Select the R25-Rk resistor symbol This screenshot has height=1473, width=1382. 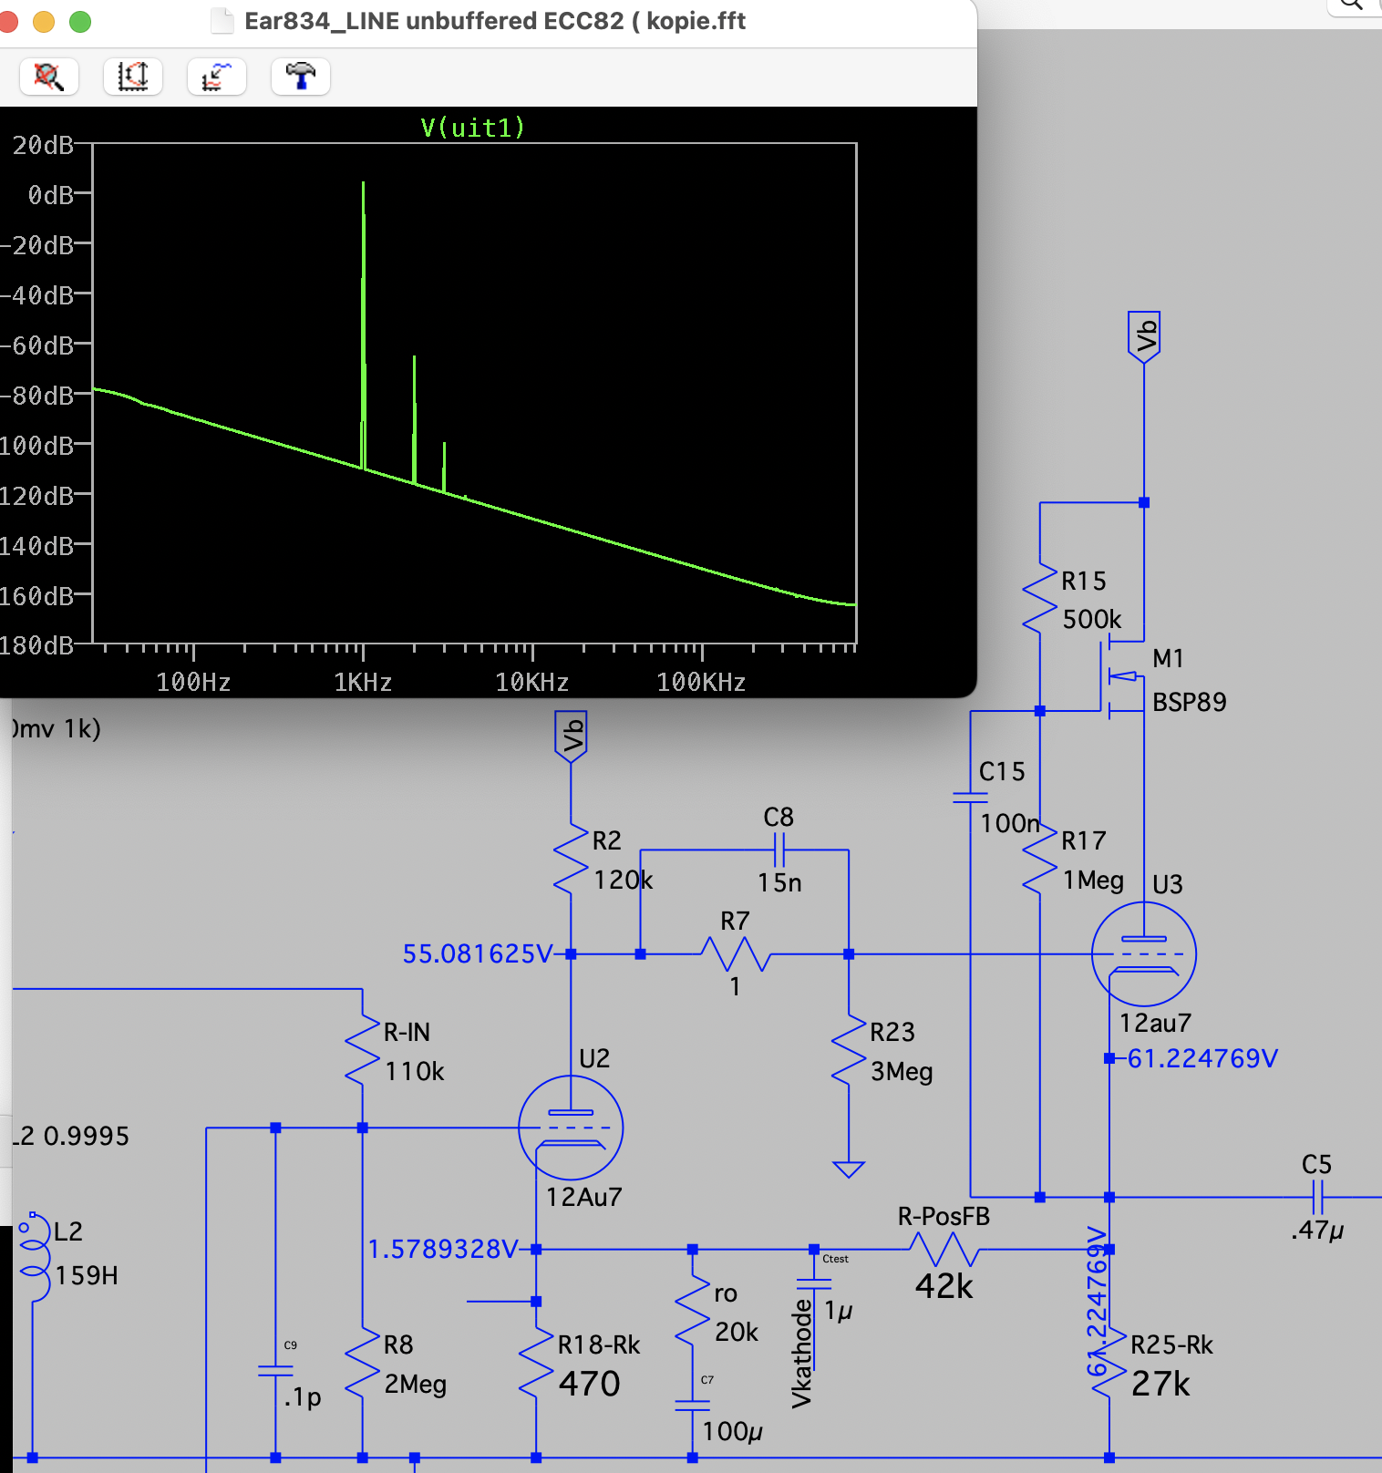(1109, 1362)
